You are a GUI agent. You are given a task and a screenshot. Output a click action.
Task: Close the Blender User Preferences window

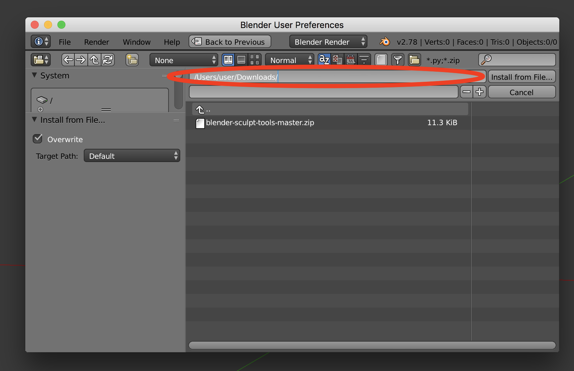[x=35, y=25]
